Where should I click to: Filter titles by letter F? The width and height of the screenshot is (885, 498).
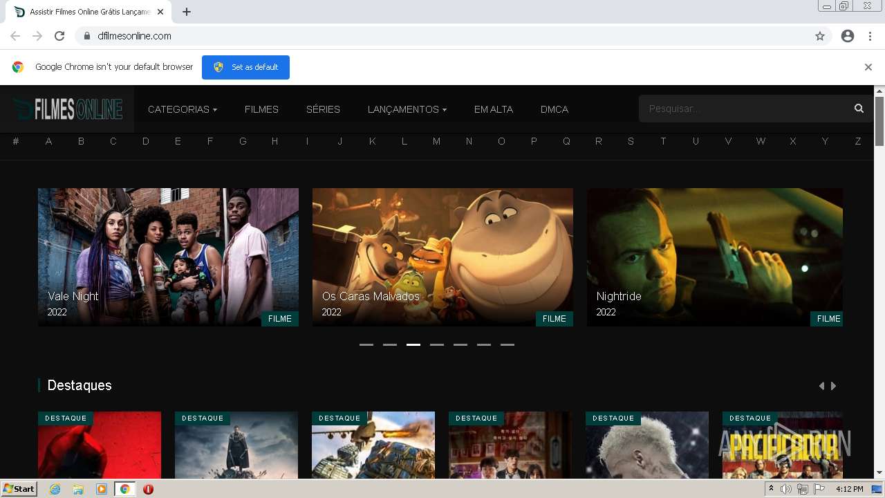coord(210,141)
